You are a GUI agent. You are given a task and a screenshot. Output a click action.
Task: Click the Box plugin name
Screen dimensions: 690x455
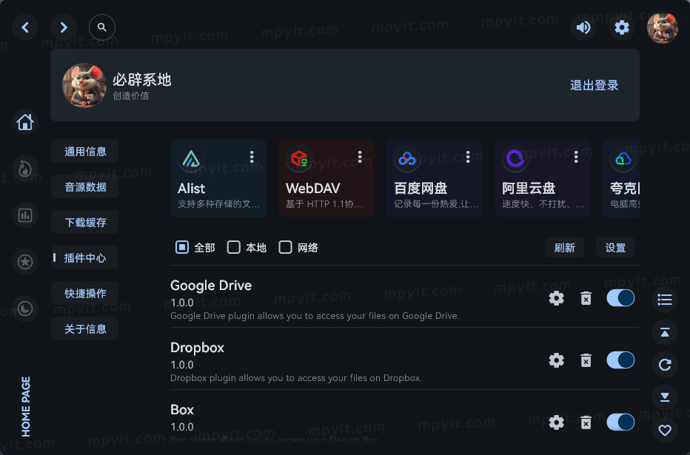182,410
